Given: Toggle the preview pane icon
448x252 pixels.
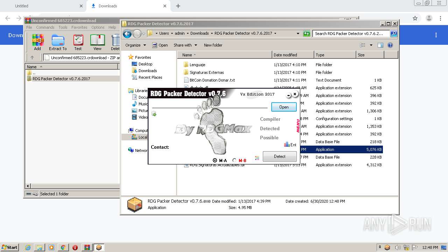Looking at the screenshot, I should click(380, 45).
